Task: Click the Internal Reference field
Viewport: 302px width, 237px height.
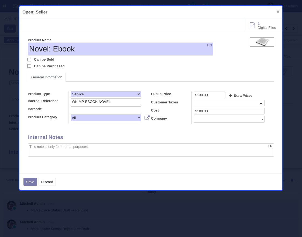Action: pos(106,102)
